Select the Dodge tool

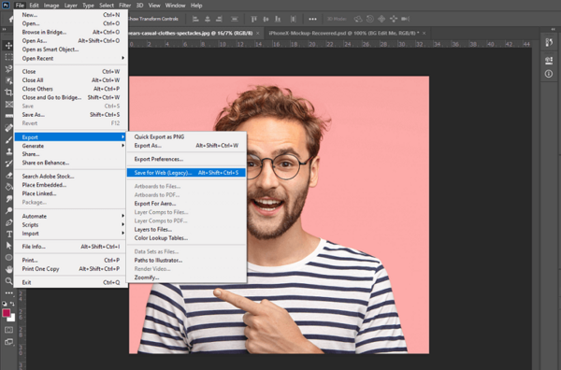(x=8, y=210)
